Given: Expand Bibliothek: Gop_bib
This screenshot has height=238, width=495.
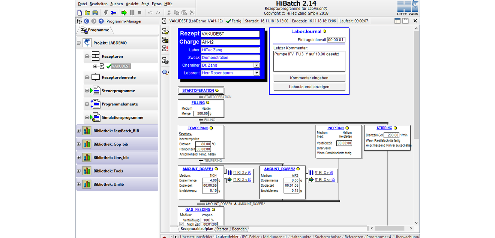Looking at the screenshot, I should 79,144.
